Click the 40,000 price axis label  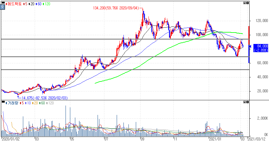(x=263, y=77)
